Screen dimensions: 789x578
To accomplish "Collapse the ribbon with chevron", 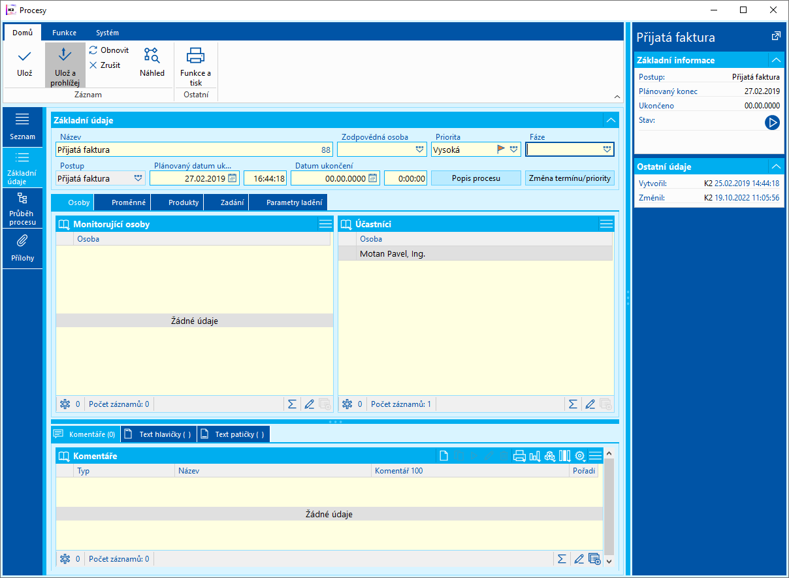I will pos(617,97).
